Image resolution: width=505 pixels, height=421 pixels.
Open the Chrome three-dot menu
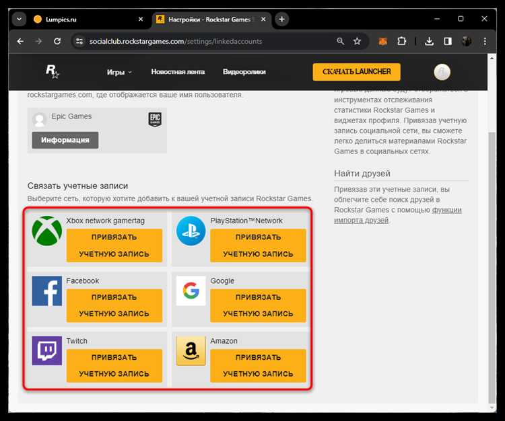(x=485, y=41)
